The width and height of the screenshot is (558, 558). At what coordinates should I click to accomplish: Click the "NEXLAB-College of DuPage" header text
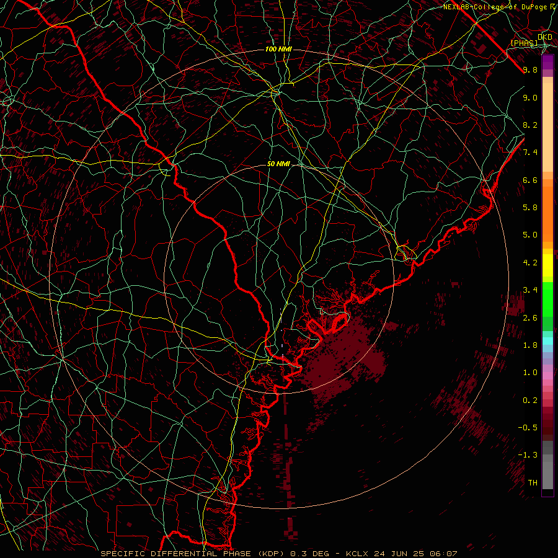point(496,7)
